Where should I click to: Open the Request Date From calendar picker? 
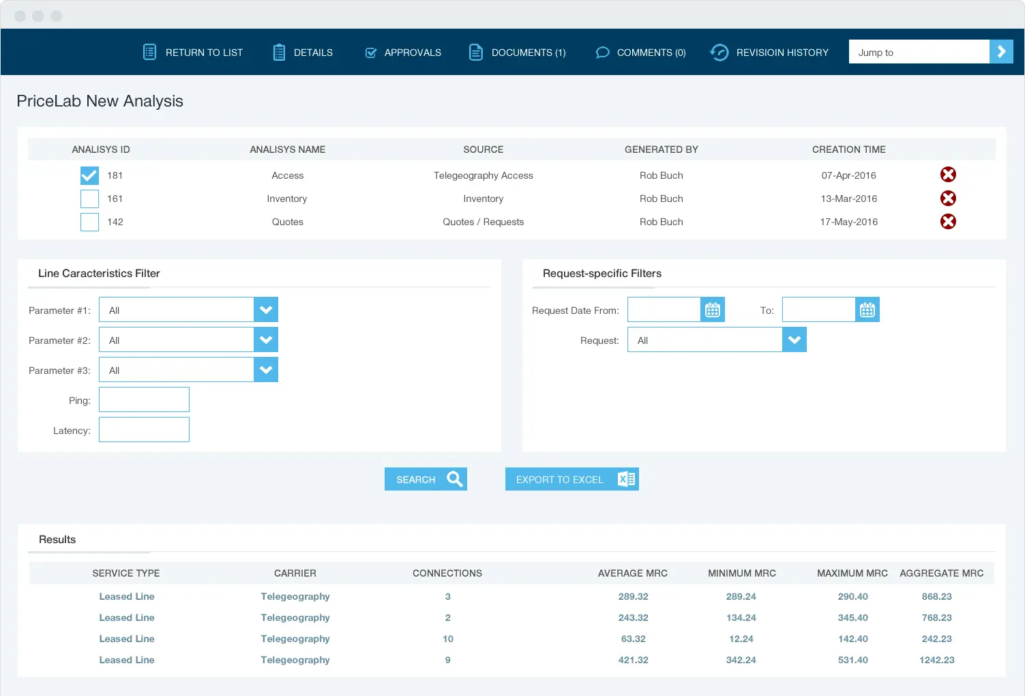point(712,310)
